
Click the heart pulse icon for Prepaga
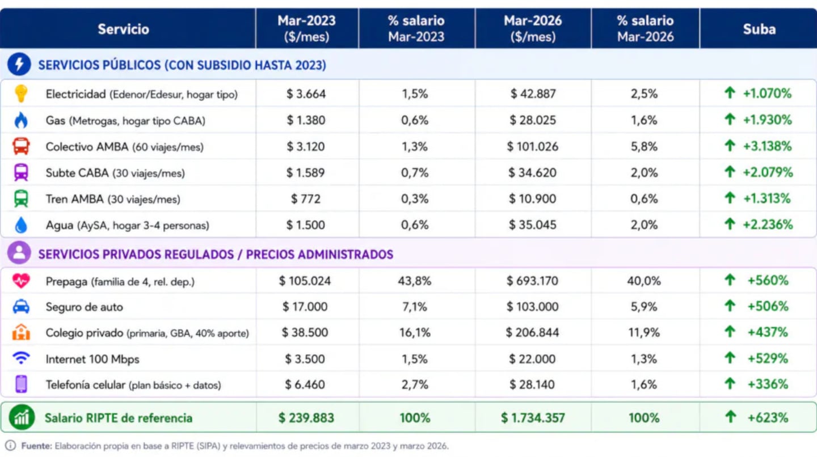coord(21,281)
